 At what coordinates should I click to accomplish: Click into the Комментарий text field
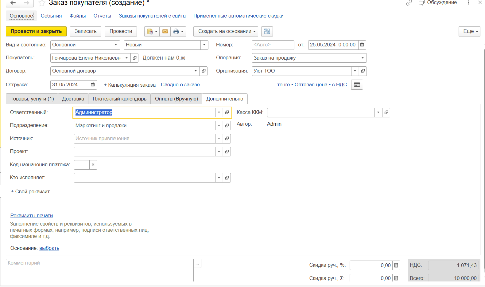pos(99,270)
